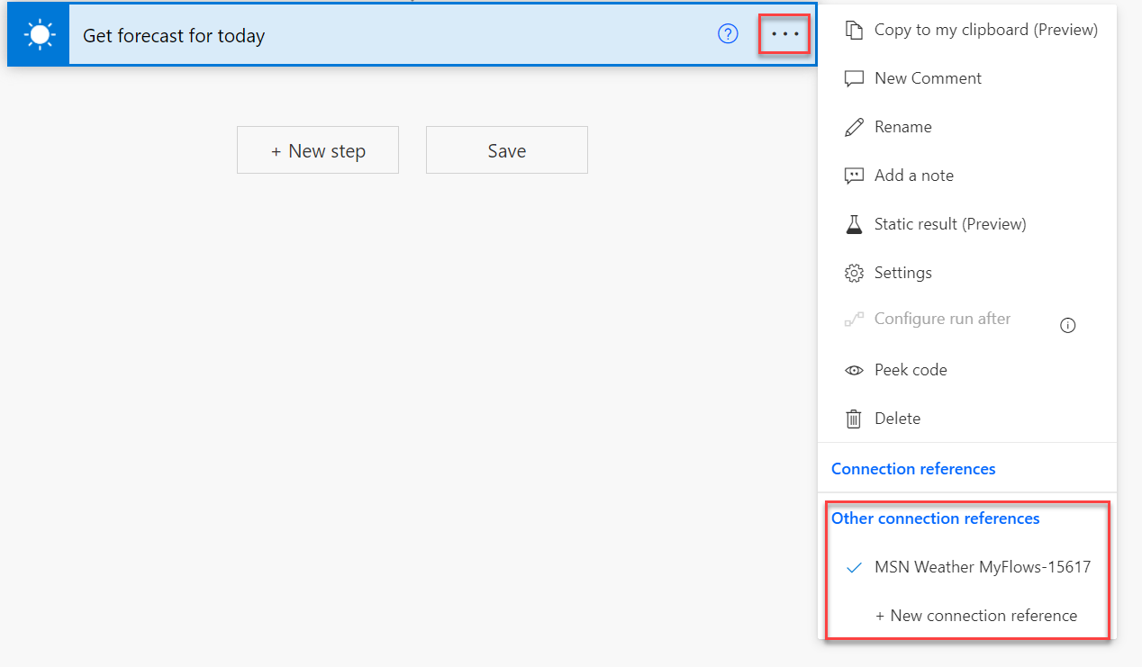The height and width of the screenshot is (667, 1142).
Task: Click the info icon beside Configure run after
Action: pos(1067,325)
